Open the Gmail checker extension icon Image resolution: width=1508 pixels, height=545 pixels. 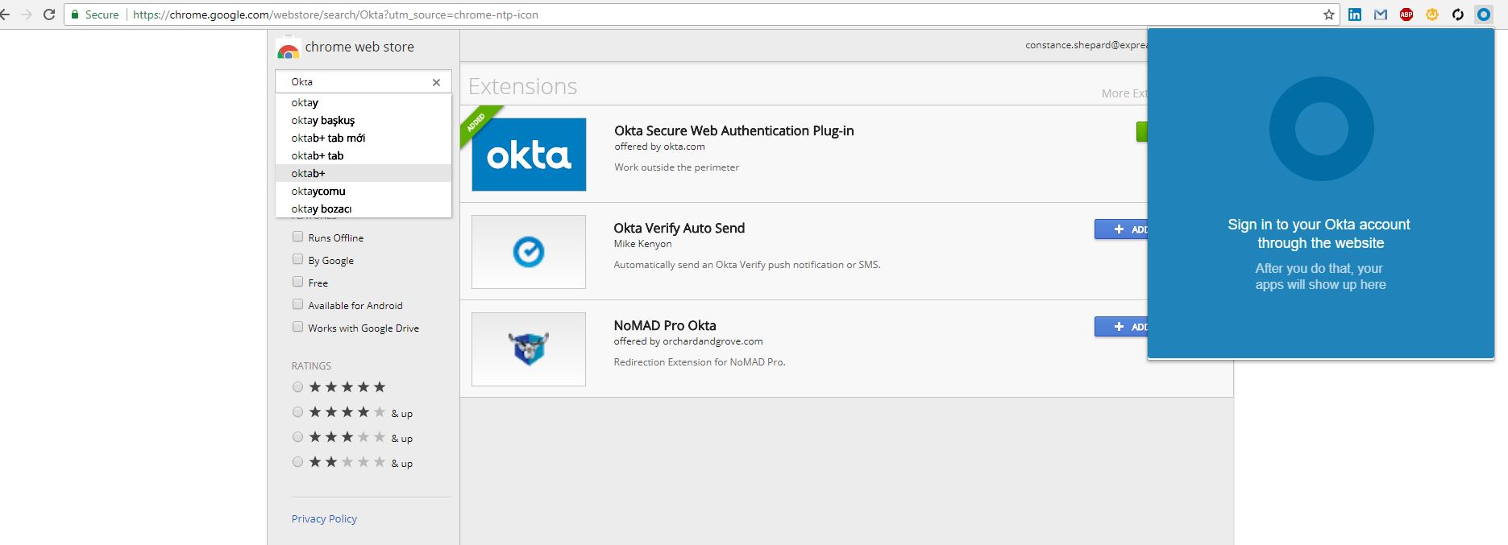coord(1381,14)
